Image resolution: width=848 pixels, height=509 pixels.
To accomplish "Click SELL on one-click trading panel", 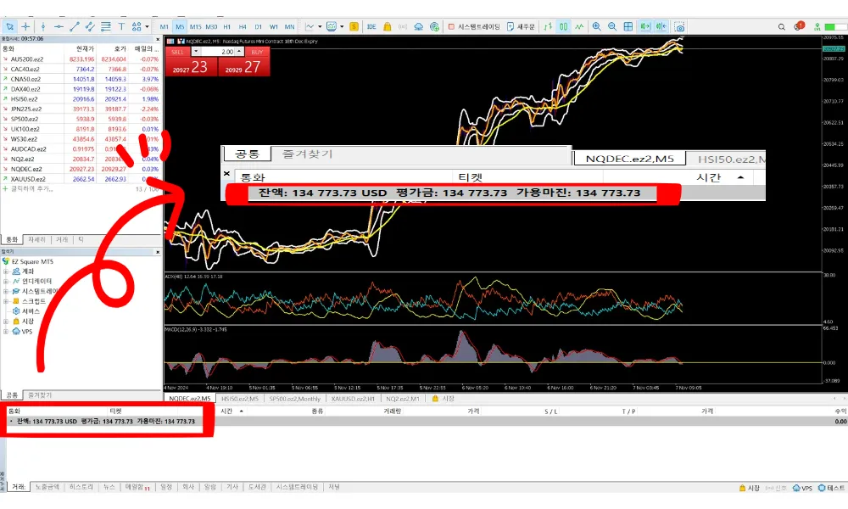I will point(191,62).
